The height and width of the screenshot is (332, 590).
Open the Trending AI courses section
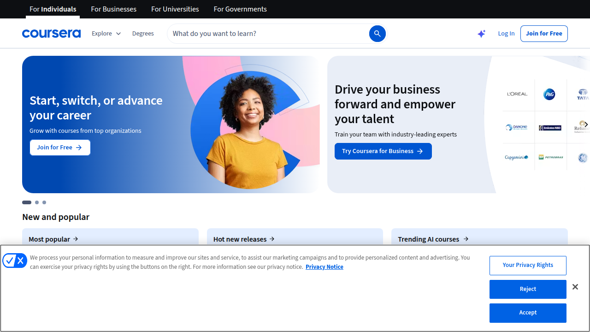coord(433,239)
